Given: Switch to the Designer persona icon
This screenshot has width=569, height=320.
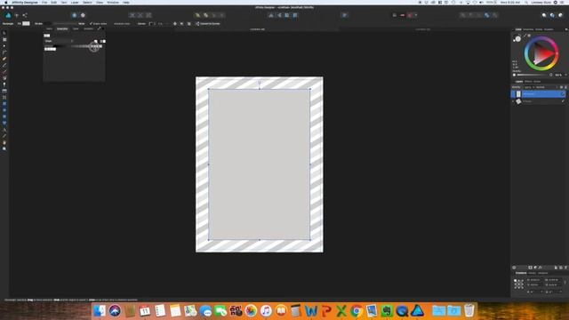Looking at the screenshot, I should click(x=8, y=15).
